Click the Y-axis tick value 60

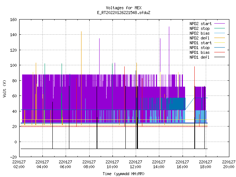point(15,96)
